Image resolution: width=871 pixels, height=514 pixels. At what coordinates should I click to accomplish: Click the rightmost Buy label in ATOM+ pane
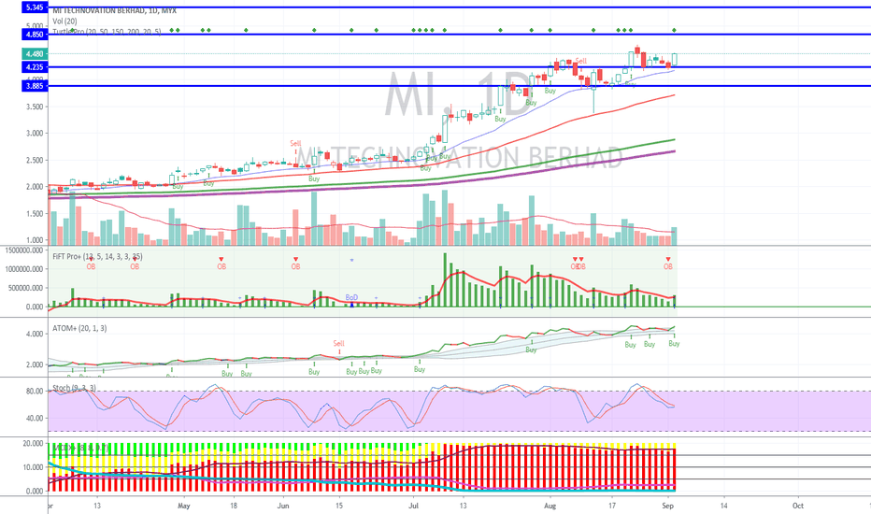tap(674, 343)
